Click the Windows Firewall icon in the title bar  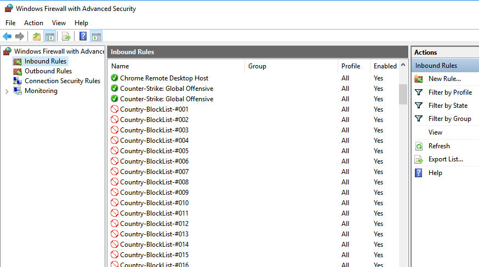coord(8,9)
